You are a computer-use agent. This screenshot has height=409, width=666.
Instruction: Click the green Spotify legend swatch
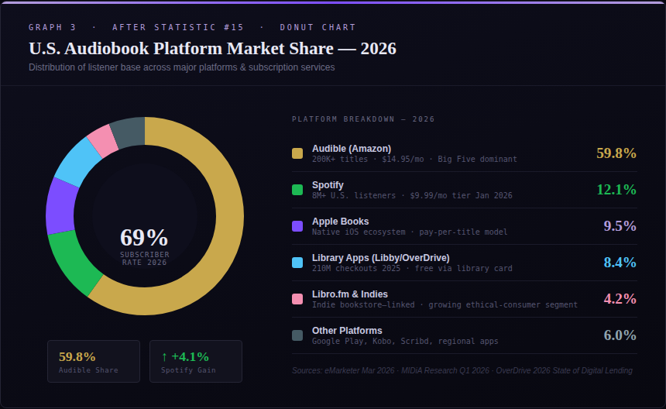(x=297, y=190)
